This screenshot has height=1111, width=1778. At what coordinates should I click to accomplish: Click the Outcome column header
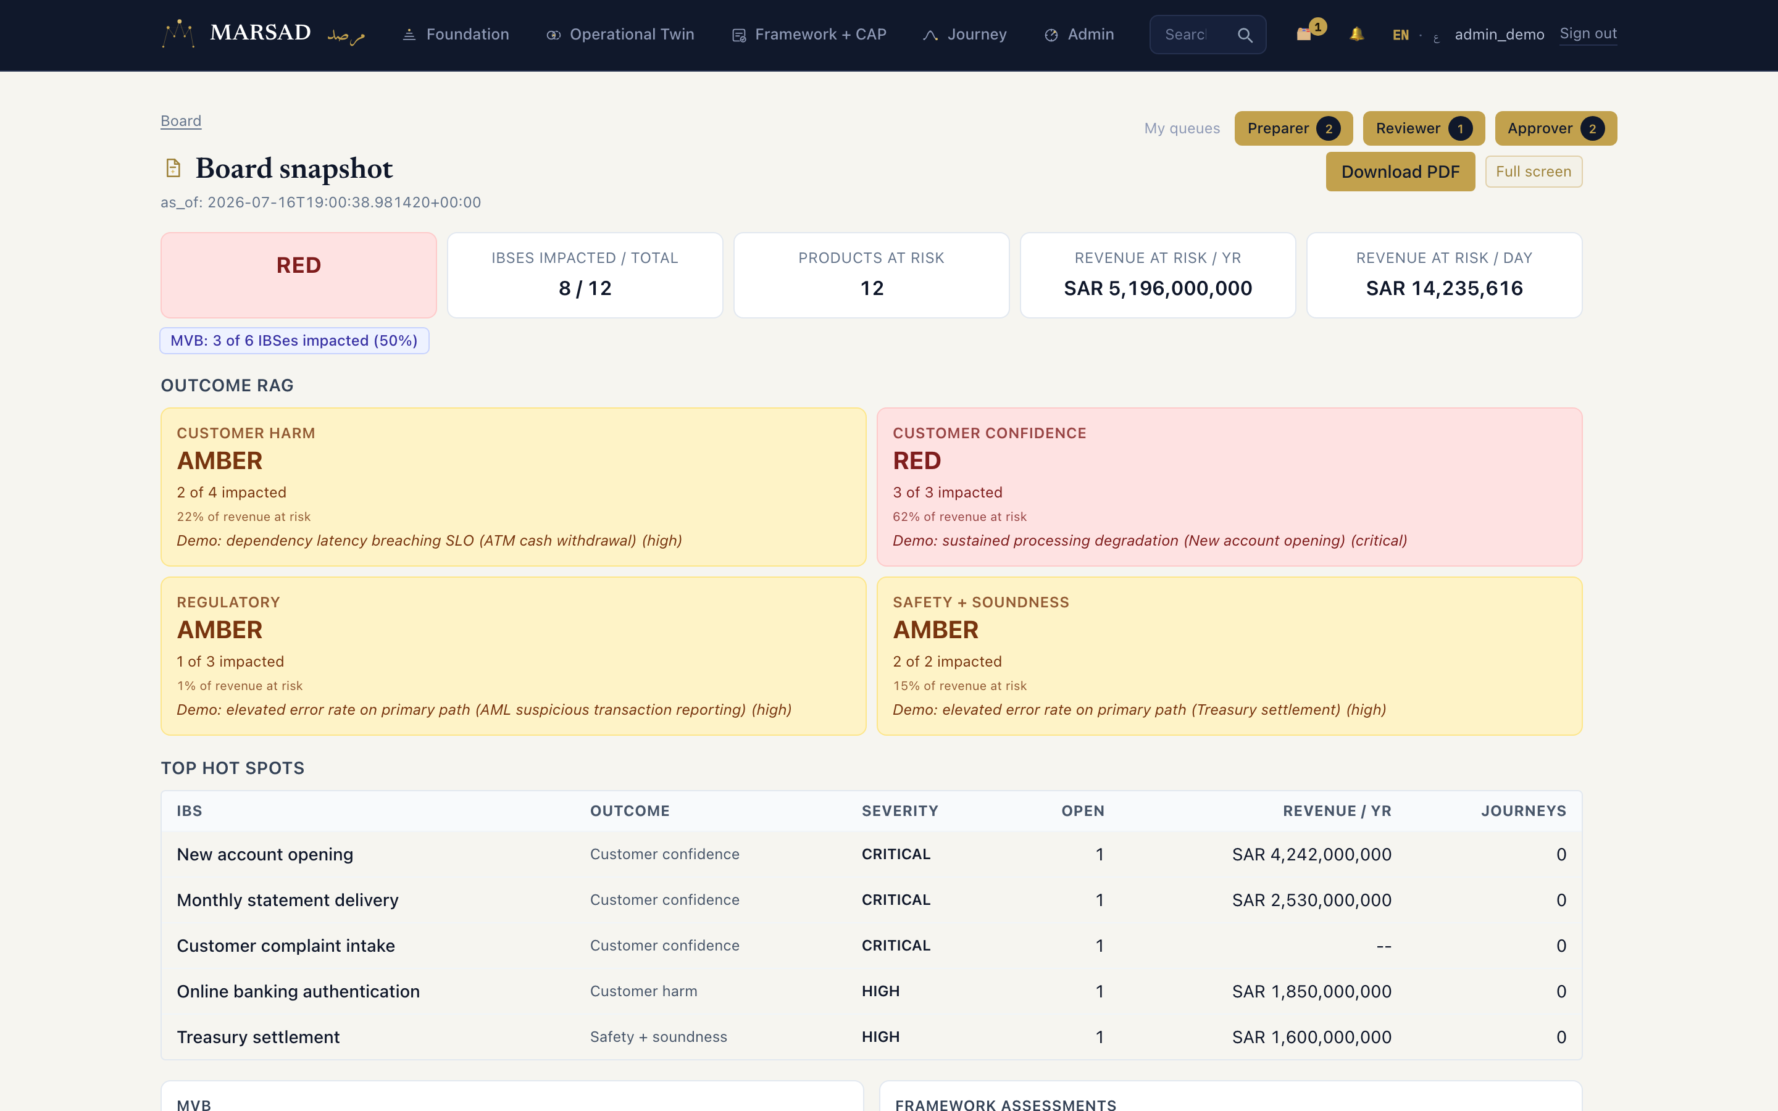pos(630,811)
